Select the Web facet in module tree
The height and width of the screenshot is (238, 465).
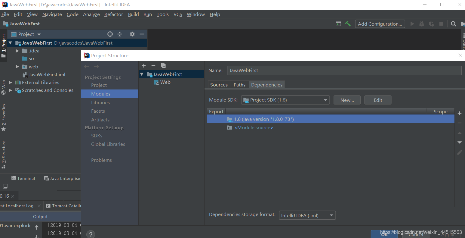click(162, 82)
